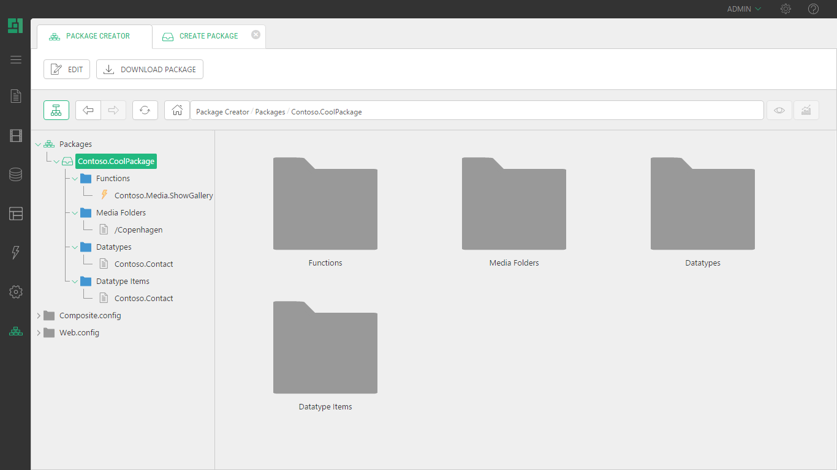Open the Data perspective database icon
This screenshot has width=837, height=470.
16,175
